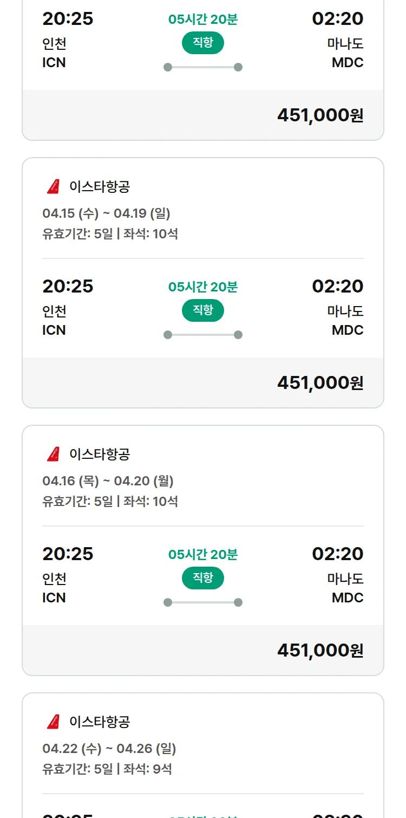406x818 pixels.
Task: Click 이스타항공 airline name on 04.15 card
Action: pyautogui.click(x=100, y=187)
